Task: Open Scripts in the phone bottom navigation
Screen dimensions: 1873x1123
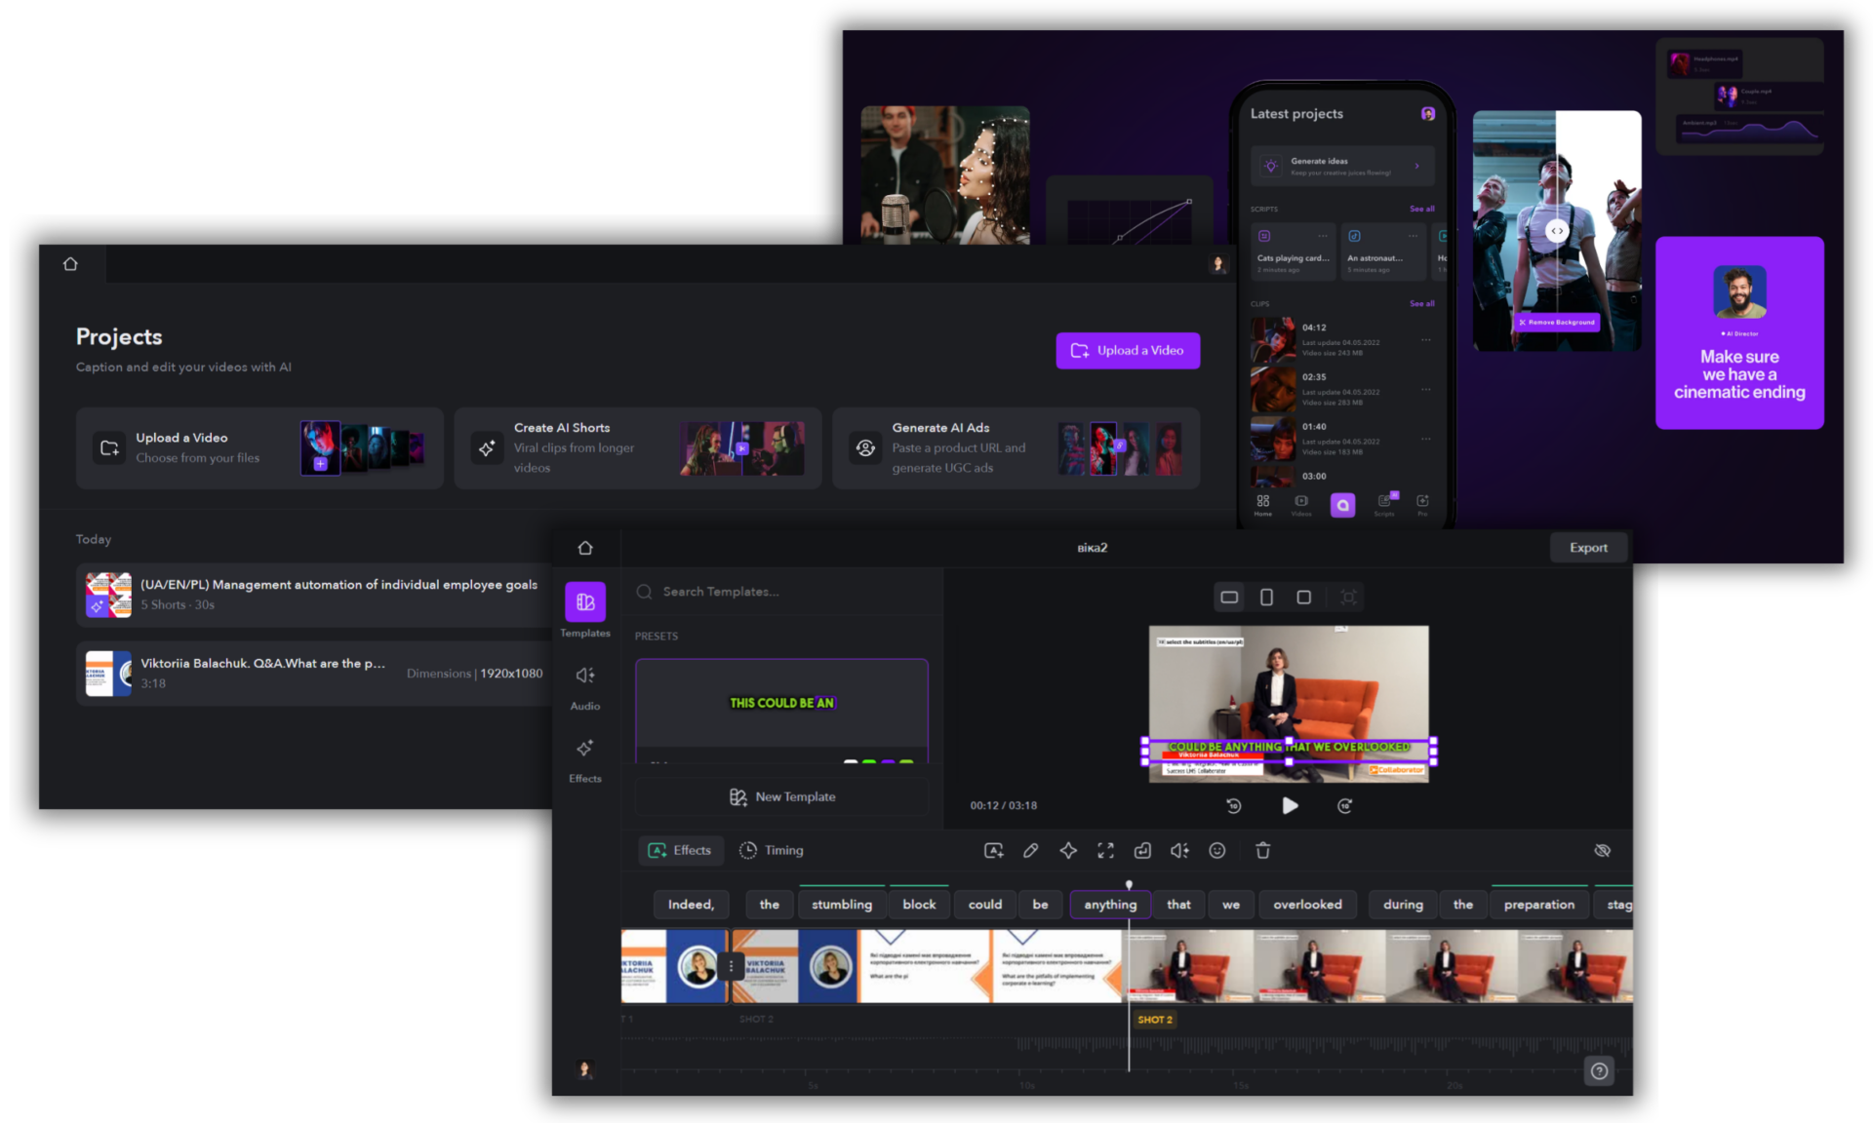Action: (1384, 505)
